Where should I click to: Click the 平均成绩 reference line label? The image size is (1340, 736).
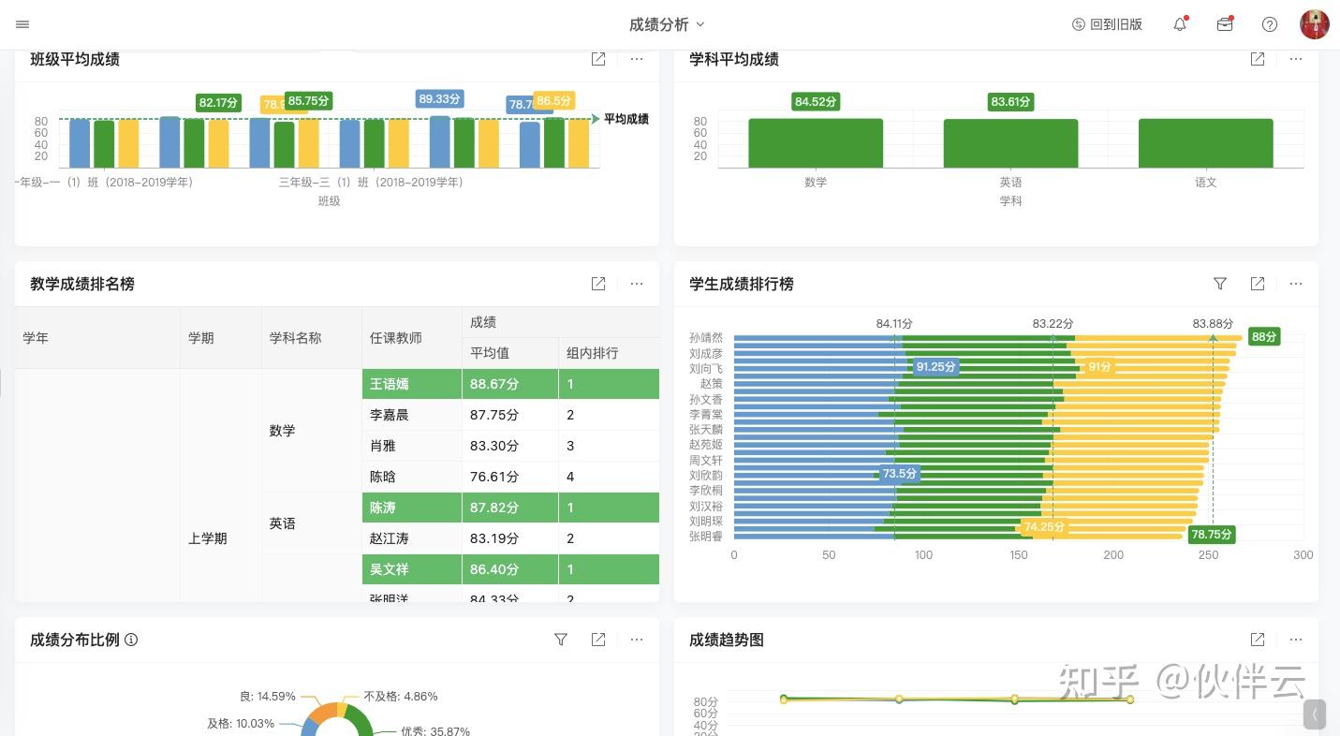(x=626, y=119)
